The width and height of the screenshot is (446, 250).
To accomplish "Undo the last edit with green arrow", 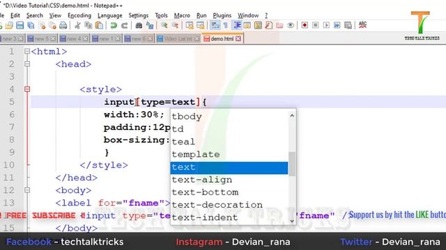I will point(114,26).
